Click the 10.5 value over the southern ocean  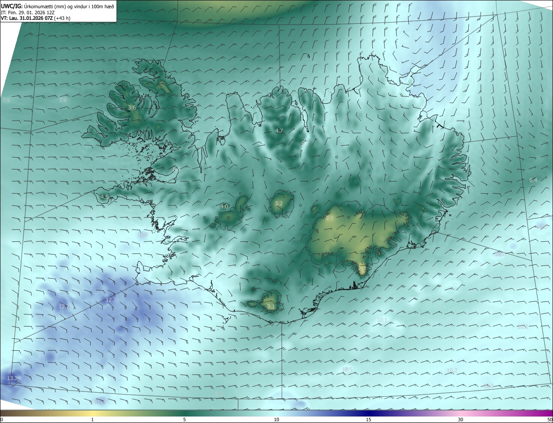coord(347,369)
